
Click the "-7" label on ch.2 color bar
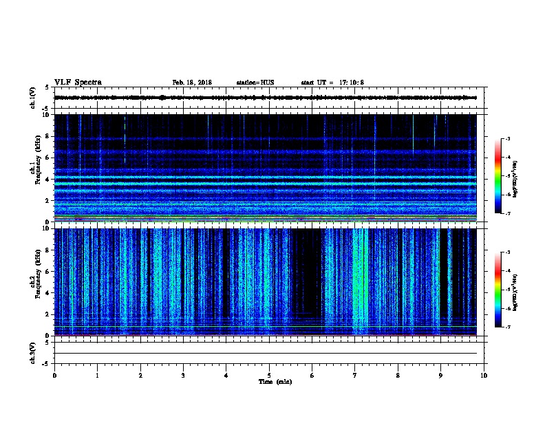pyautogui.click(x=508, y=327)
